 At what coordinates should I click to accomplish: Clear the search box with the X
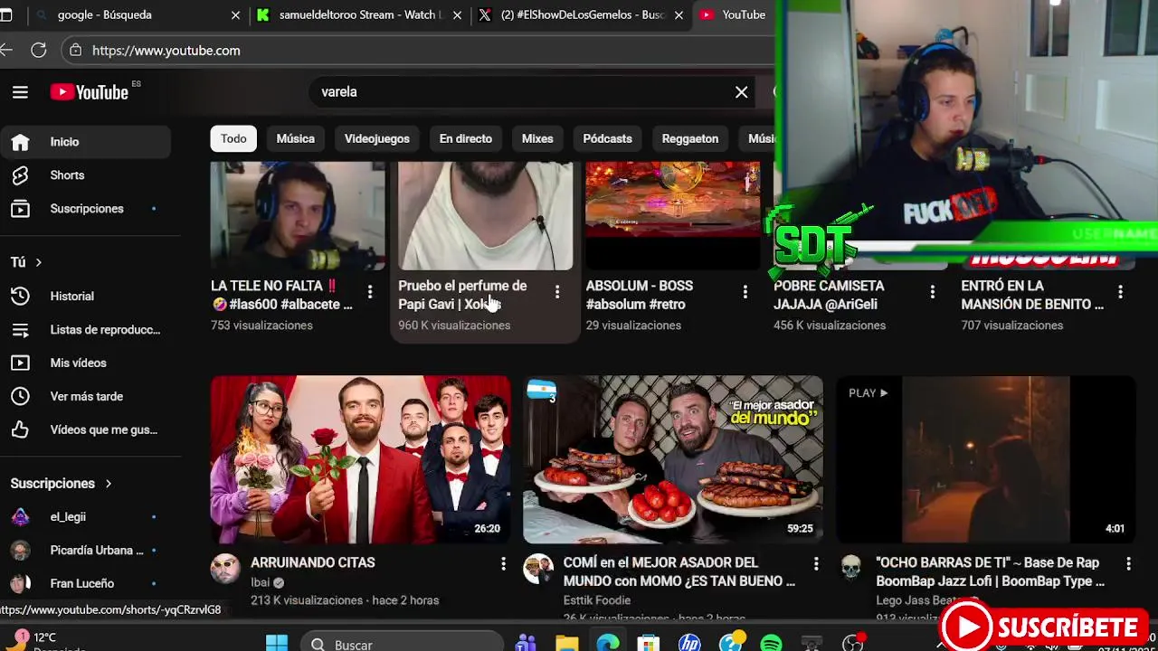coord(741,91)
